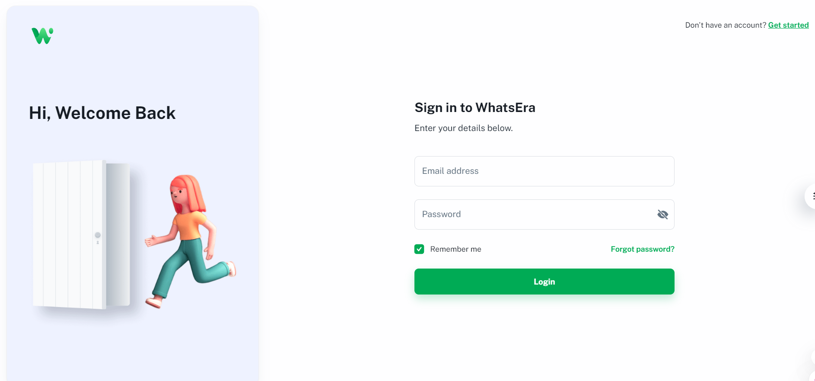Click the Hi, Welcome Back heading
The width and height of the screenshot is (815, 381).
102,113
